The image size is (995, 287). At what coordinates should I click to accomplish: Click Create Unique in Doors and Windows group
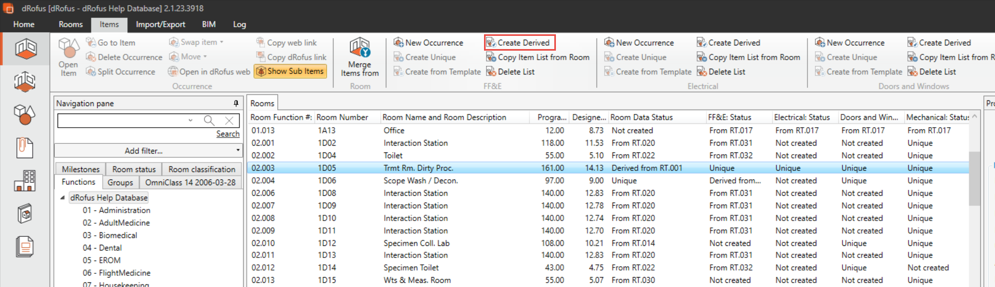pyautogui.click(x=847, y=57)
